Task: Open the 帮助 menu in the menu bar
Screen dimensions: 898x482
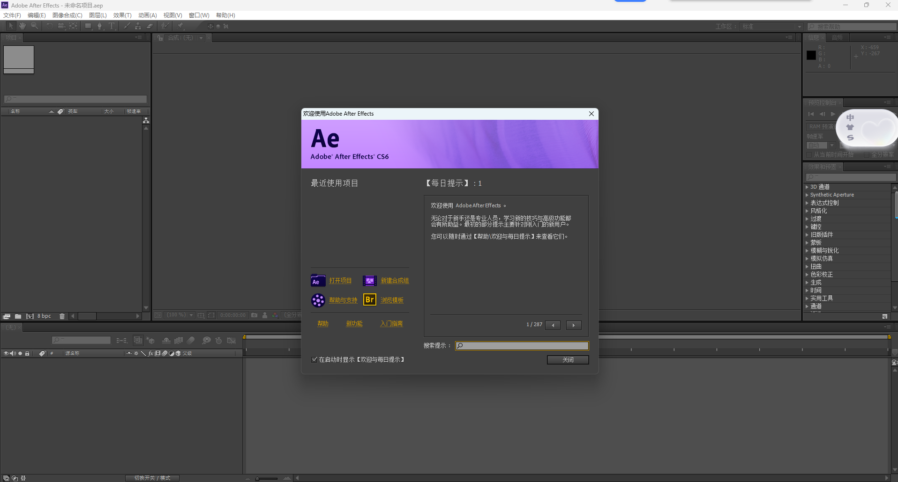Action: [225, 15]
